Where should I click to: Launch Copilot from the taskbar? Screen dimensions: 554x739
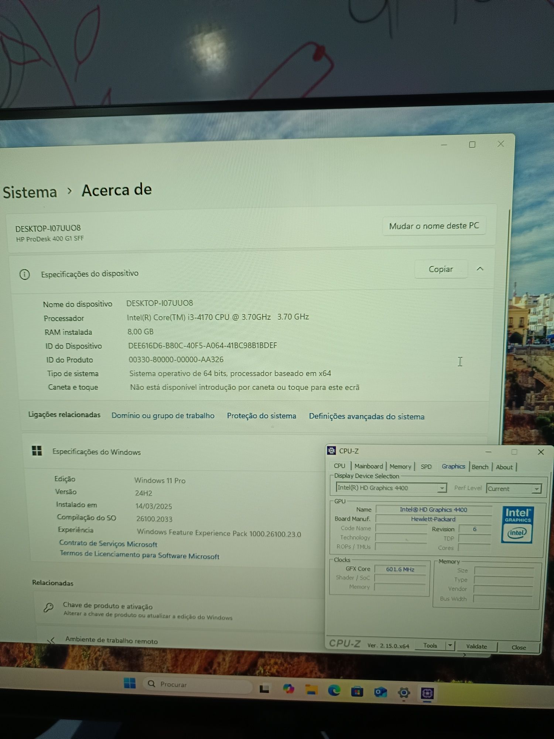[288, 689]
